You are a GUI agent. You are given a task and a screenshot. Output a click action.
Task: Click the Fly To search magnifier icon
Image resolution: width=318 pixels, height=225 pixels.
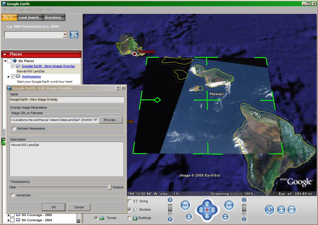coord(74,35)
